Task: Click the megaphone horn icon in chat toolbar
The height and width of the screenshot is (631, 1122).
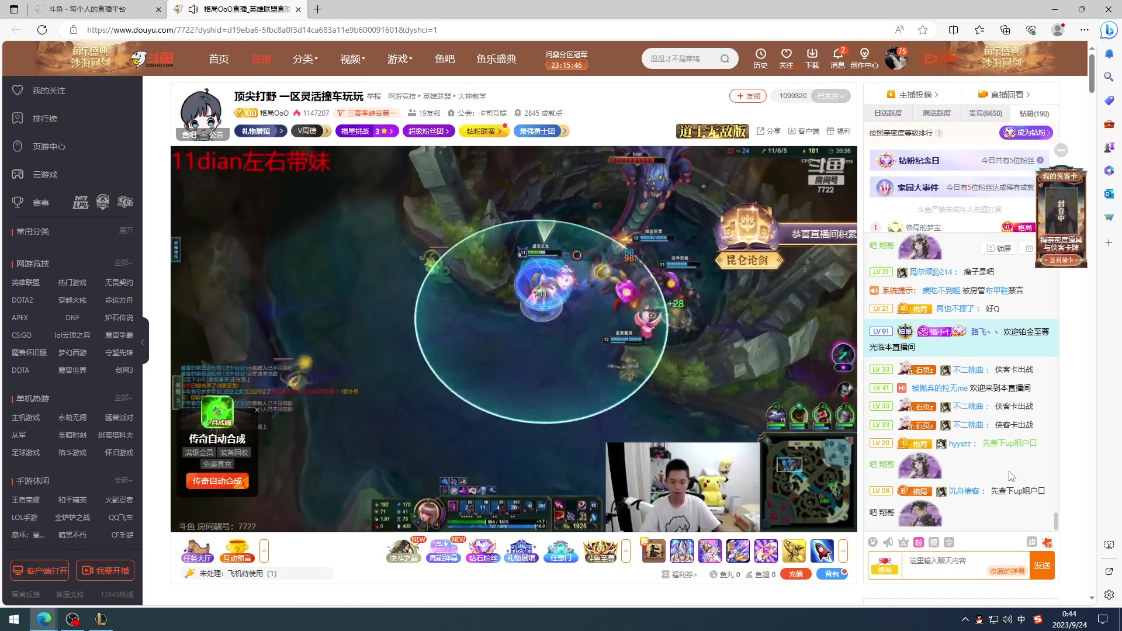Action: [888, 542]
